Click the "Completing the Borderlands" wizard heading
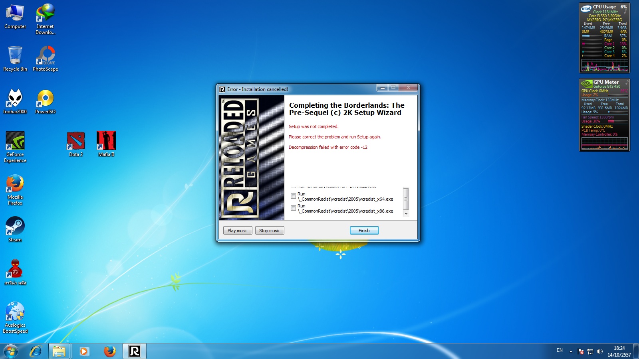Viewport: 639px width, 359px height. pyautogui.click(x=347, y=109)
